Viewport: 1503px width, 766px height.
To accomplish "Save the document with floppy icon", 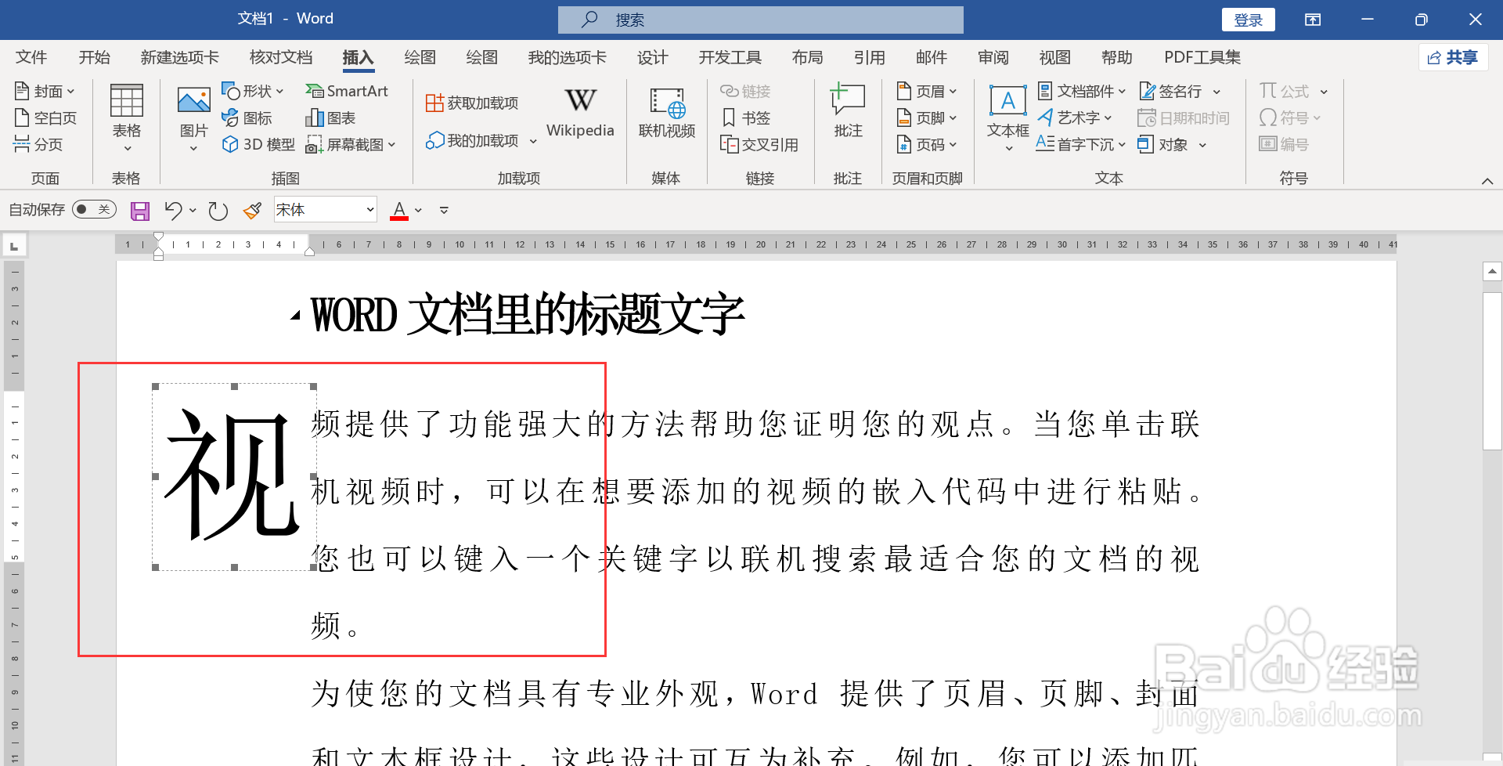I will pyautogui.click(x=139, y=211).
